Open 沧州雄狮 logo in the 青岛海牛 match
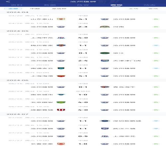The width and height of the screenshot is (166, 146). pos(61,87)
